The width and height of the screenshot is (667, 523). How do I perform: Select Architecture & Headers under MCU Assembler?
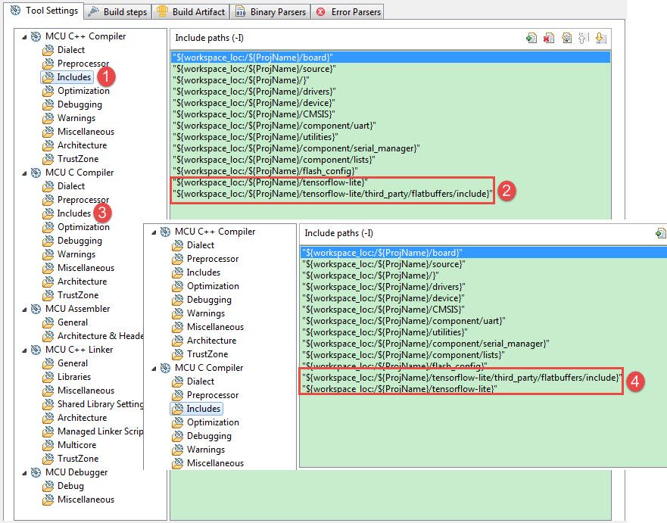click(92, 335)
